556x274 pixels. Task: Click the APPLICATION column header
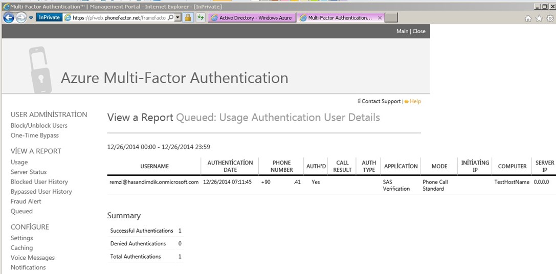click(x=401, y=166)
